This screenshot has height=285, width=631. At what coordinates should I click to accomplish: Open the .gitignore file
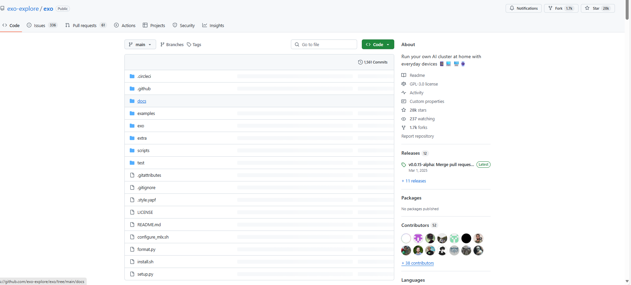click(x=146, y=187)
